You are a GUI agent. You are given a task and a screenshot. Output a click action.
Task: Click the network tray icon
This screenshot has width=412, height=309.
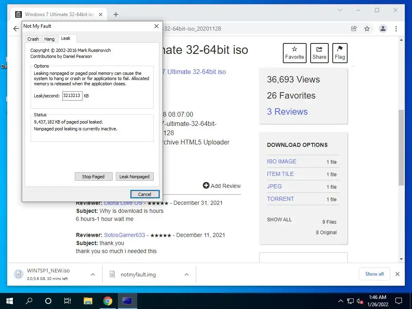pos(350,301)
